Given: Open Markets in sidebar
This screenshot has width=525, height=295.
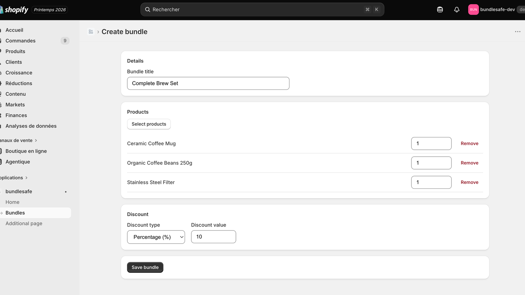Looking at the screenshot, I should [x=15, y=105].
